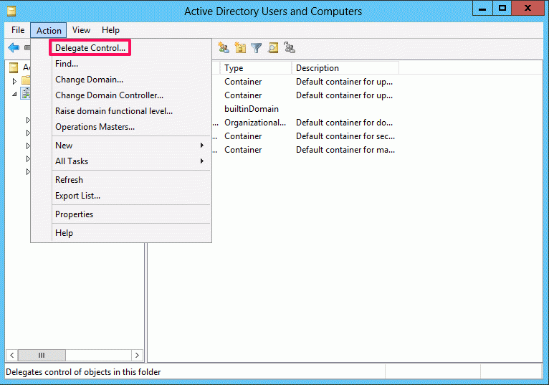This screenshot has width=549, height=385.
Task: Collapse the expanded domain node arrow
Action: click(x=14, y=94)
